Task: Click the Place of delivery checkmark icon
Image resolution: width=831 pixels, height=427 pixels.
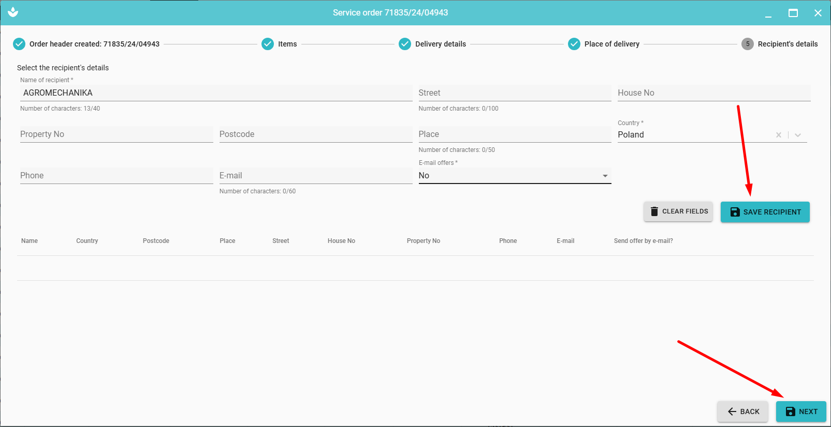Action: tap(574, 44)
